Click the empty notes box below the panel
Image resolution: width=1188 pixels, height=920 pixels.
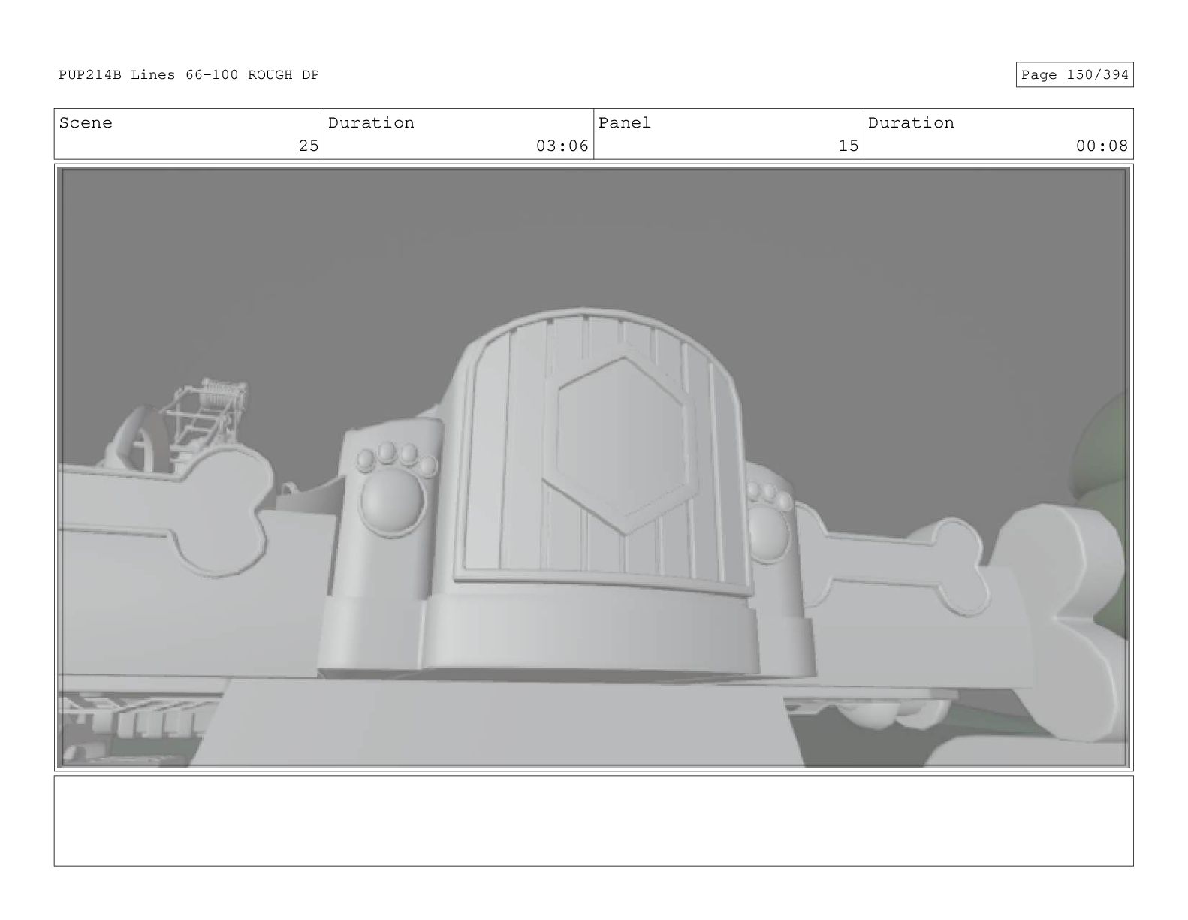coord(593,821)
